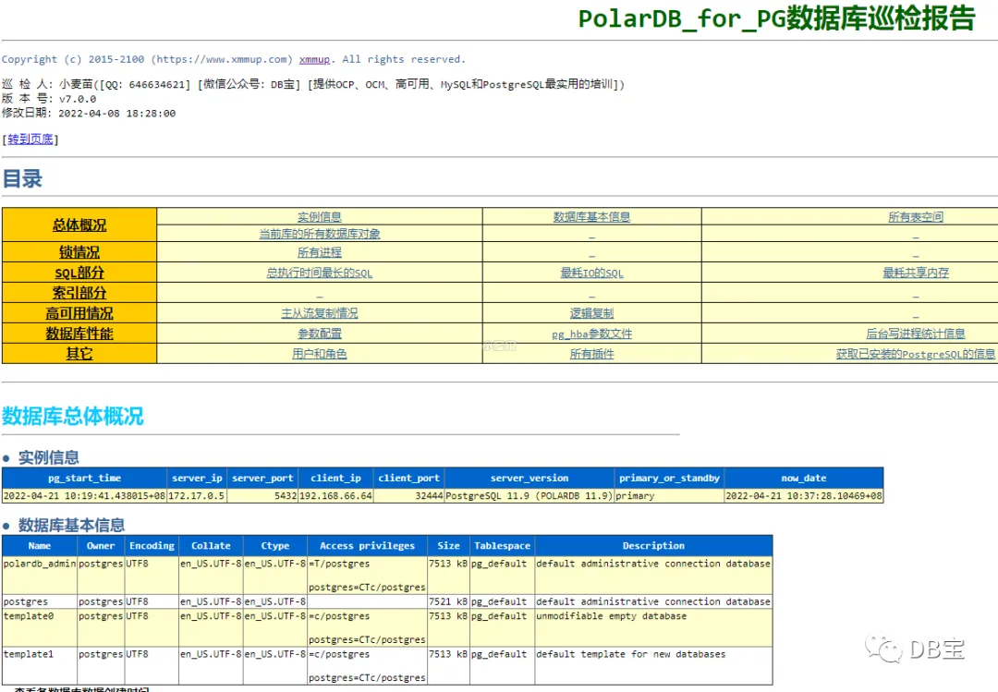Click the primary_or_standby column header

(x=670, y=478)
